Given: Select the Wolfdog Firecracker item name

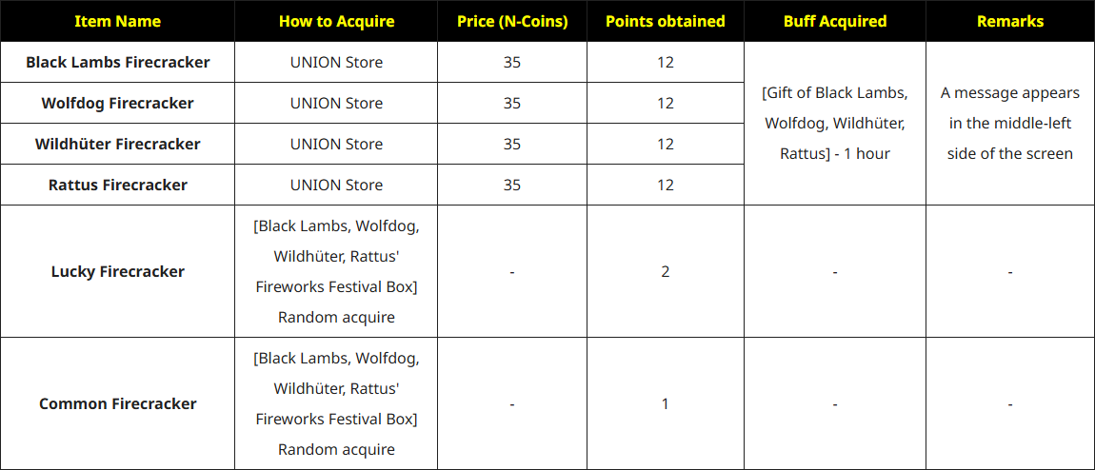Looking at the screenshot, I should tap(118, 104).
